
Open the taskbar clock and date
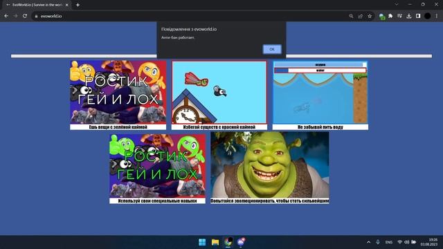pyautogui.click(x=429, y=242)
